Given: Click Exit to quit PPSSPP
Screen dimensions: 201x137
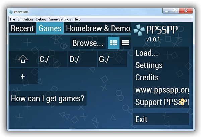Looking at the screenshot, I should point(161,119).
